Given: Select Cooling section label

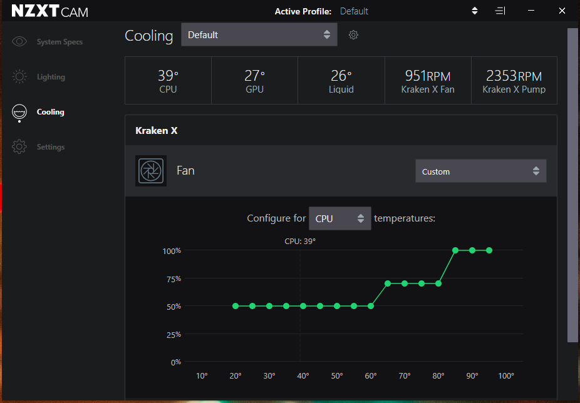Looking at the screenshot, I should tap(51, 112).
